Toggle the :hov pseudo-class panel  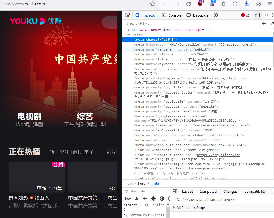click(127, 199)
